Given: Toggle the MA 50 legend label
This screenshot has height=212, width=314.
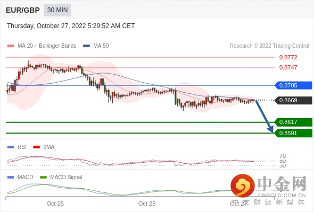Looking at the screenshot, I should coord(101,46).
